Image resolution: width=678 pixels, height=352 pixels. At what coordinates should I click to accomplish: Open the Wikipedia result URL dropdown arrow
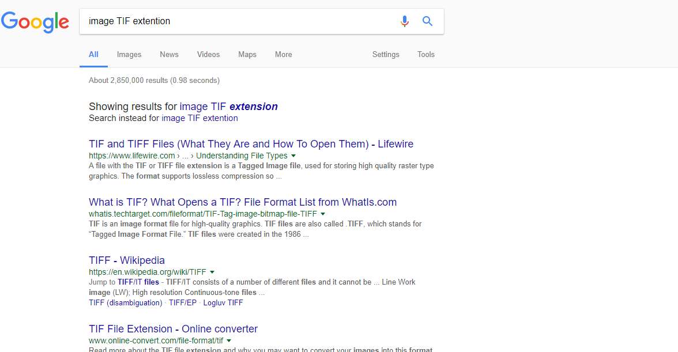coord(212,272)
